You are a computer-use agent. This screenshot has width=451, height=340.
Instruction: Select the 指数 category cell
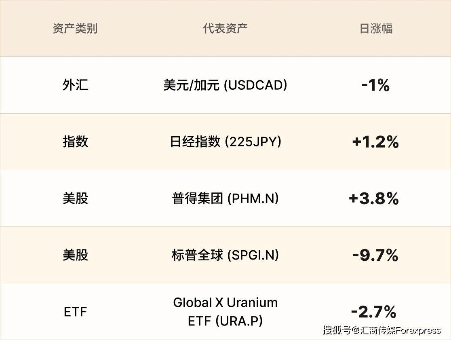[75, 142]
